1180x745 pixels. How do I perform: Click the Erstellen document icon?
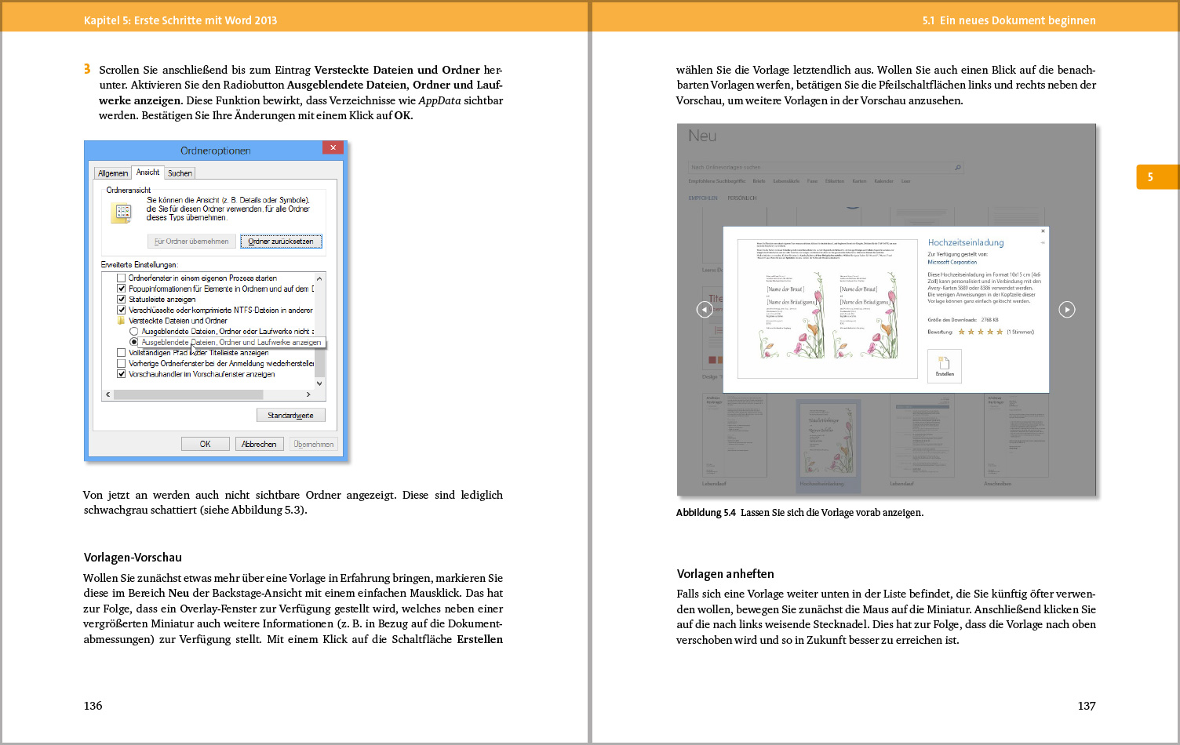[945, 363]
